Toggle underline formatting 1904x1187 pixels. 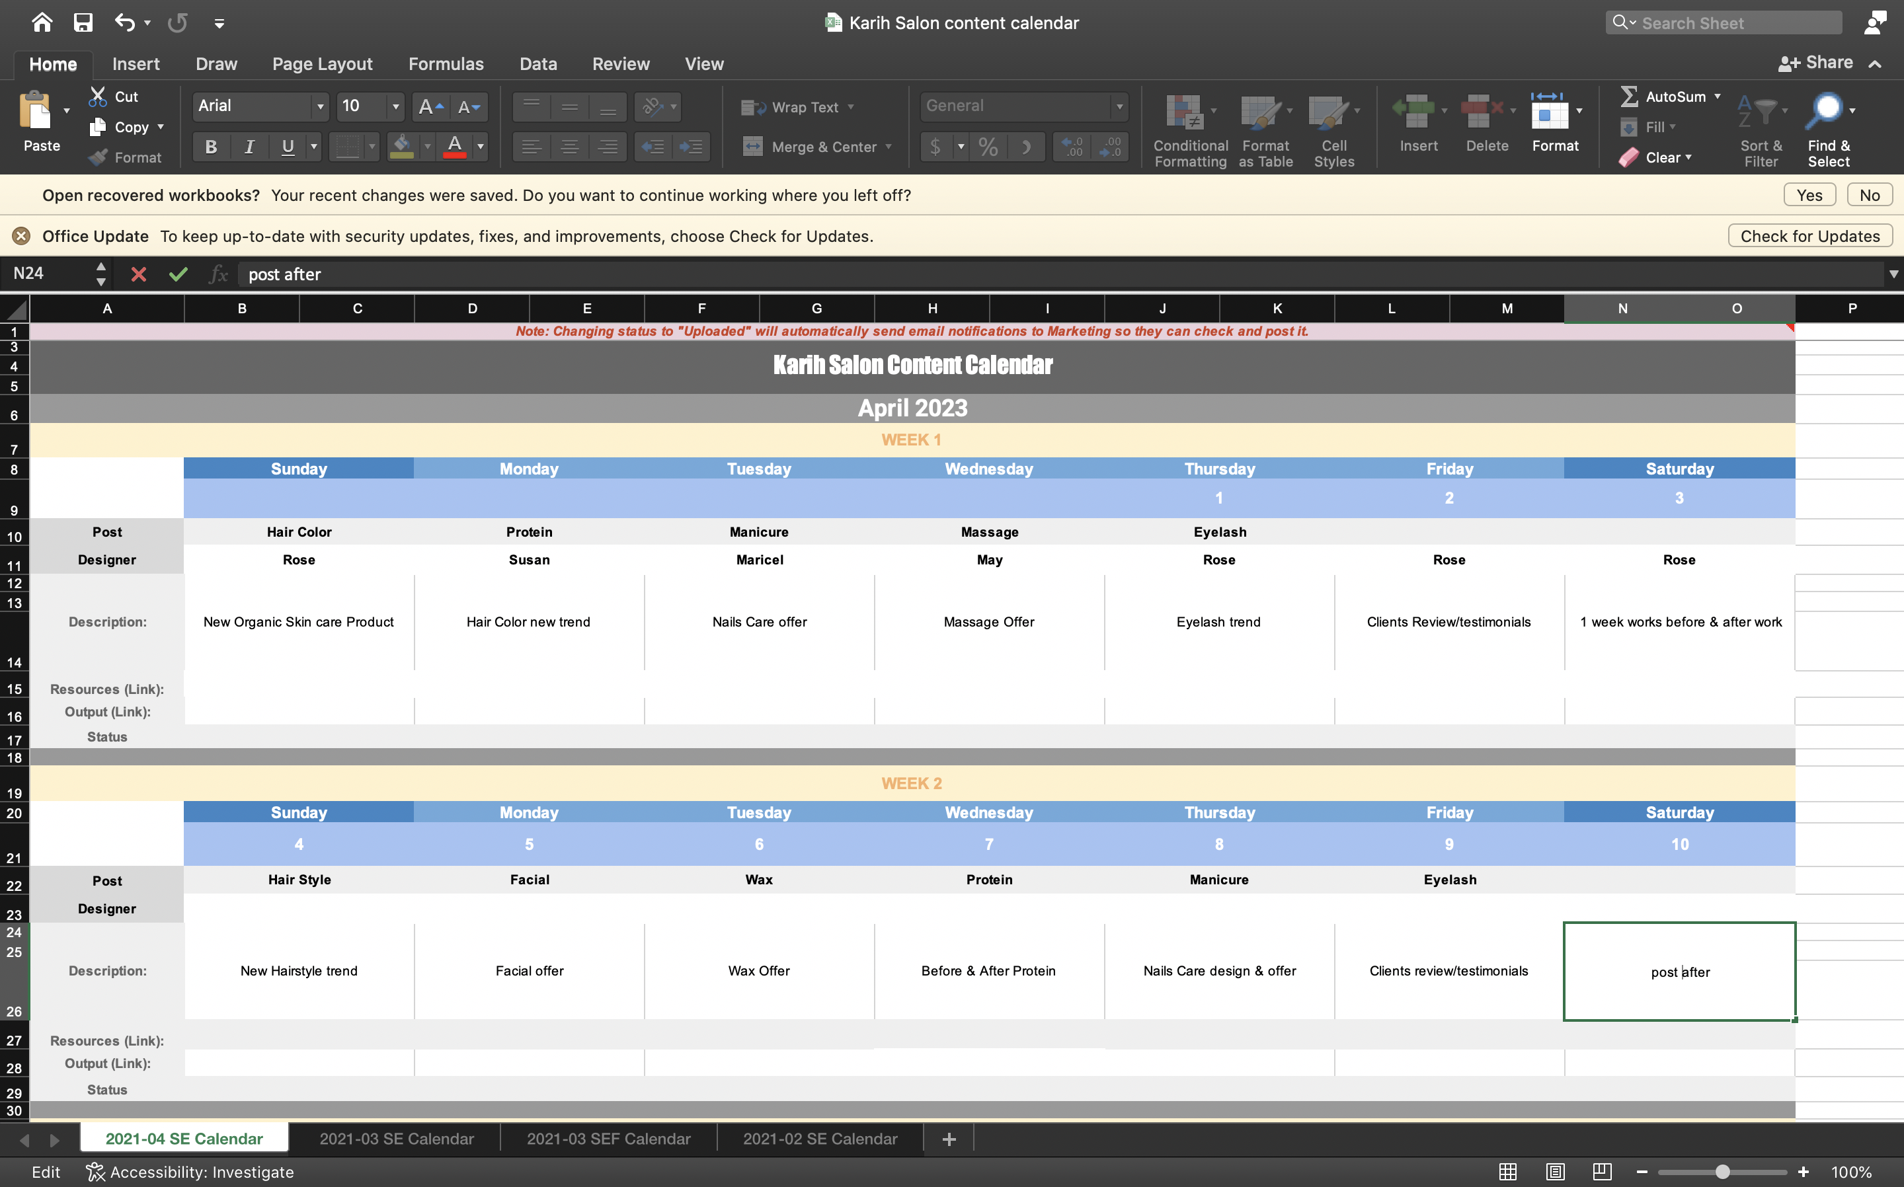(288, 147)
